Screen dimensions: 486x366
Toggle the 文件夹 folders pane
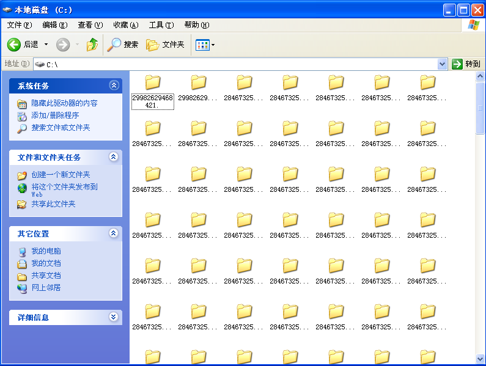[165, 45]
